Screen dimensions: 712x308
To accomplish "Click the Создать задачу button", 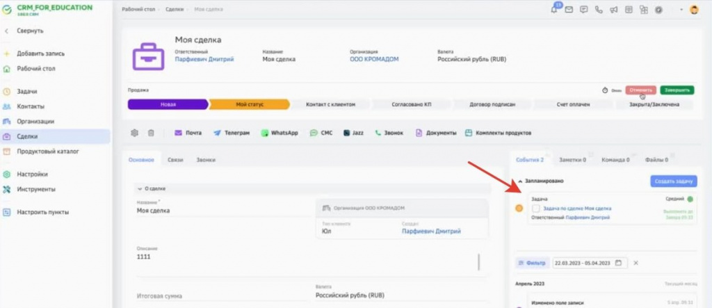I will pyautogui.click(x=673, y=181).
